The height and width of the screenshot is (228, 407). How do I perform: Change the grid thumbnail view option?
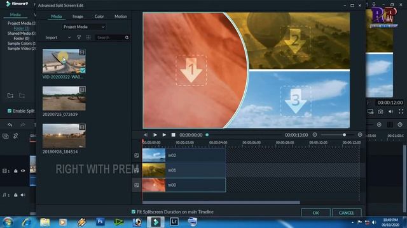tap(88, 37)
